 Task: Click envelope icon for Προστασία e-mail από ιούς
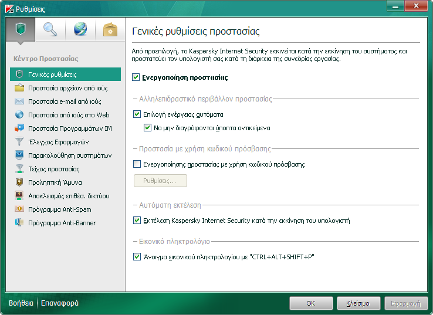(x=19, y=101)
